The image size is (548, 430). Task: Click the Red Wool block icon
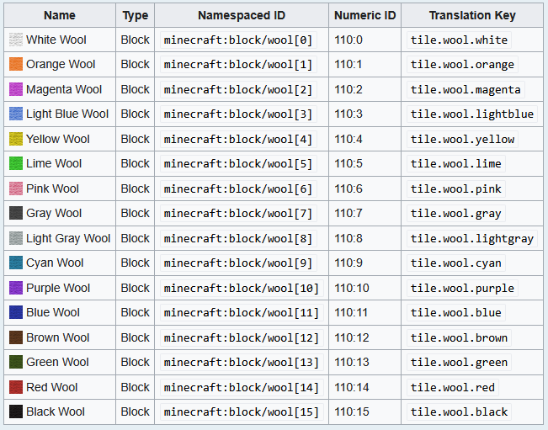coord(16,387)
